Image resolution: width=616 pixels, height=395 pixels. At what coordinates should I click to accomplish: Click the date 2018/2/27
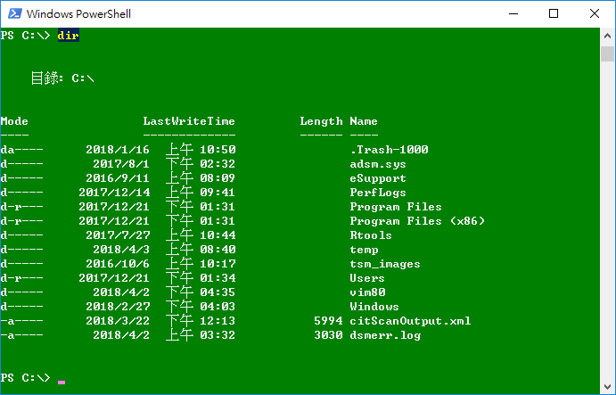click(118, 306)
